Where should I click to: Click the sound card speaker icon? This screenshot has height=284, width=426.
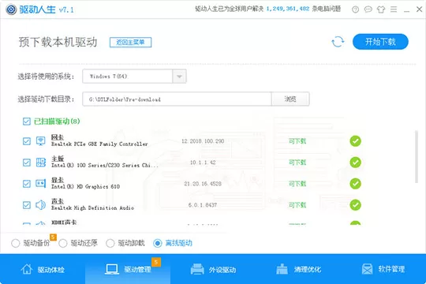click(41, 205)
